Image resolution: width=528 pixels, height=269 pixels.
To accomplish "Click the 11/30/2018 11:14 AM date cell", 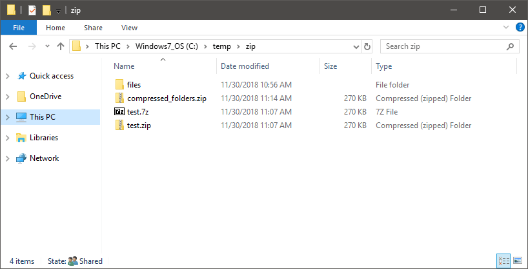I will tap(256, 98).
